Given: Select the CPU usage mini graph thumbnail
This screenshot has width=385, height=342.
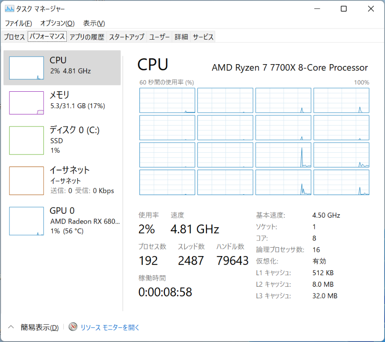Looking at the screenshot, I should click(27, 68).
